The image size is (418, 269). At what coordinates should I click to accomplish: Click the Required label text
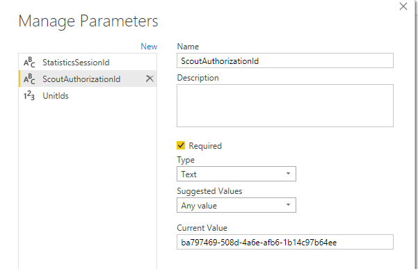click(205, 146)
